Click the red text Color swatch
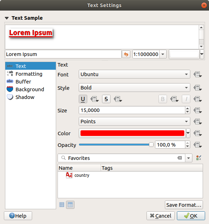 pos(132,133)
